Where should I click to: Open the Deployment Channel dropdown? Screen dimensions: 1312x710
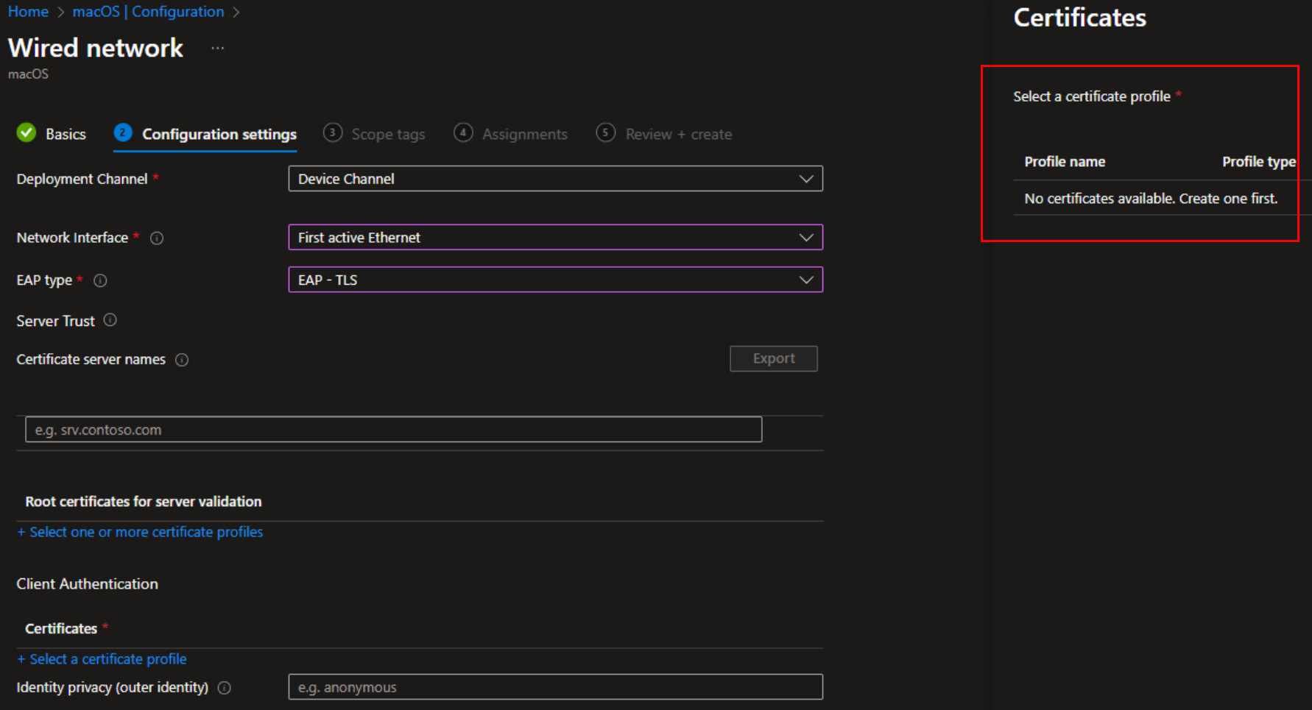click(x=806, y=179)
